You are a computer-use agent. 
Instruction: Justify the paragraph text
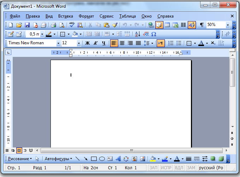(138, 43)
